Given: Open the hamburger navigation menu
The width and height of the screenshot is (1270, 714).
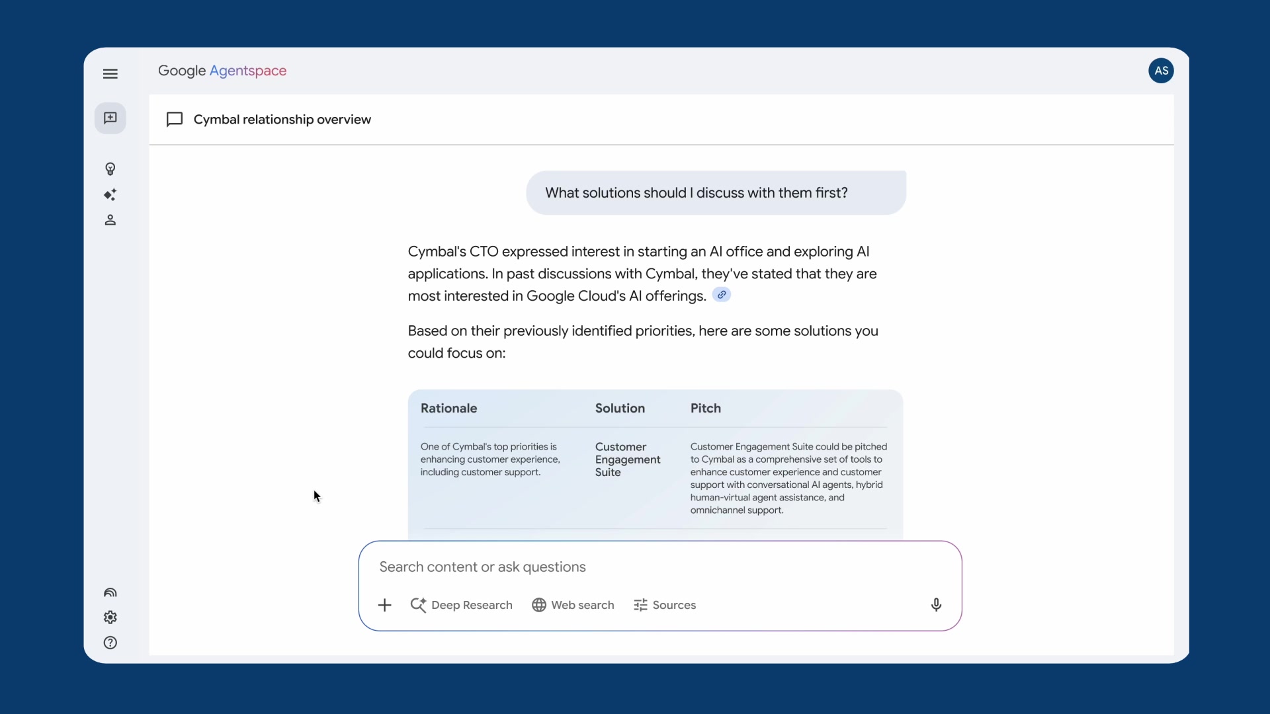Looking at the screenshot, I should (110, 73).
